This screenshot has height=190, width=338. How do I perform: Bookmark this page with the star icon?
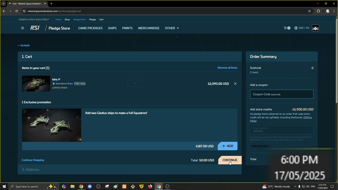pos(309,11)
